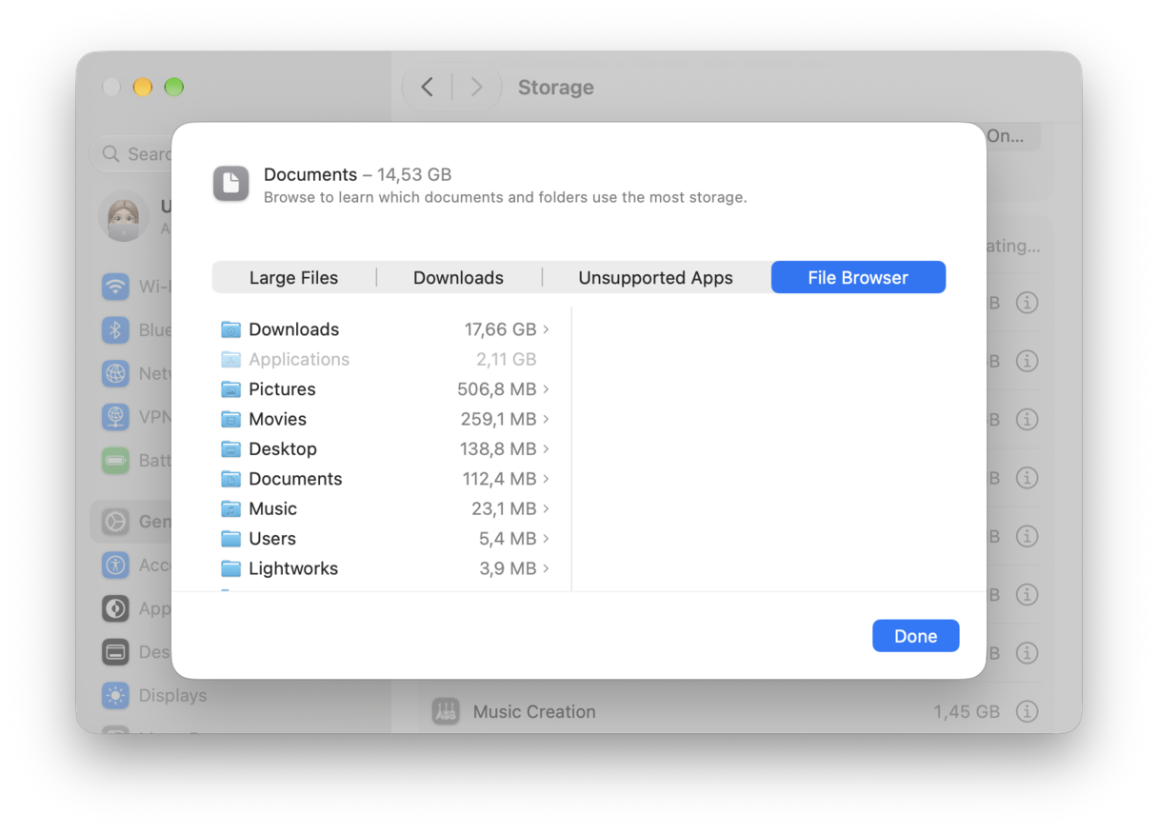
Task: Click the 3,9 MB size value
Action: pos(508,568)
